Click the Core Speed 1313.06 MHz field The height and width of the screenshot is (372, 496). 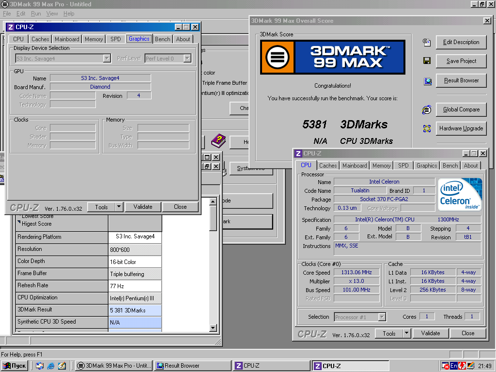pos(356,272)
